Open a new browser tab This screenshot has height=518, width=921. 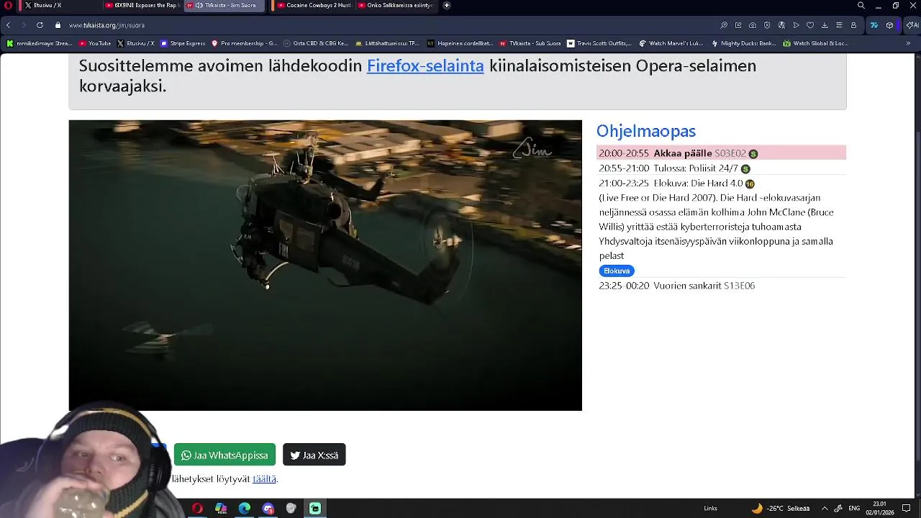point(446,5)
